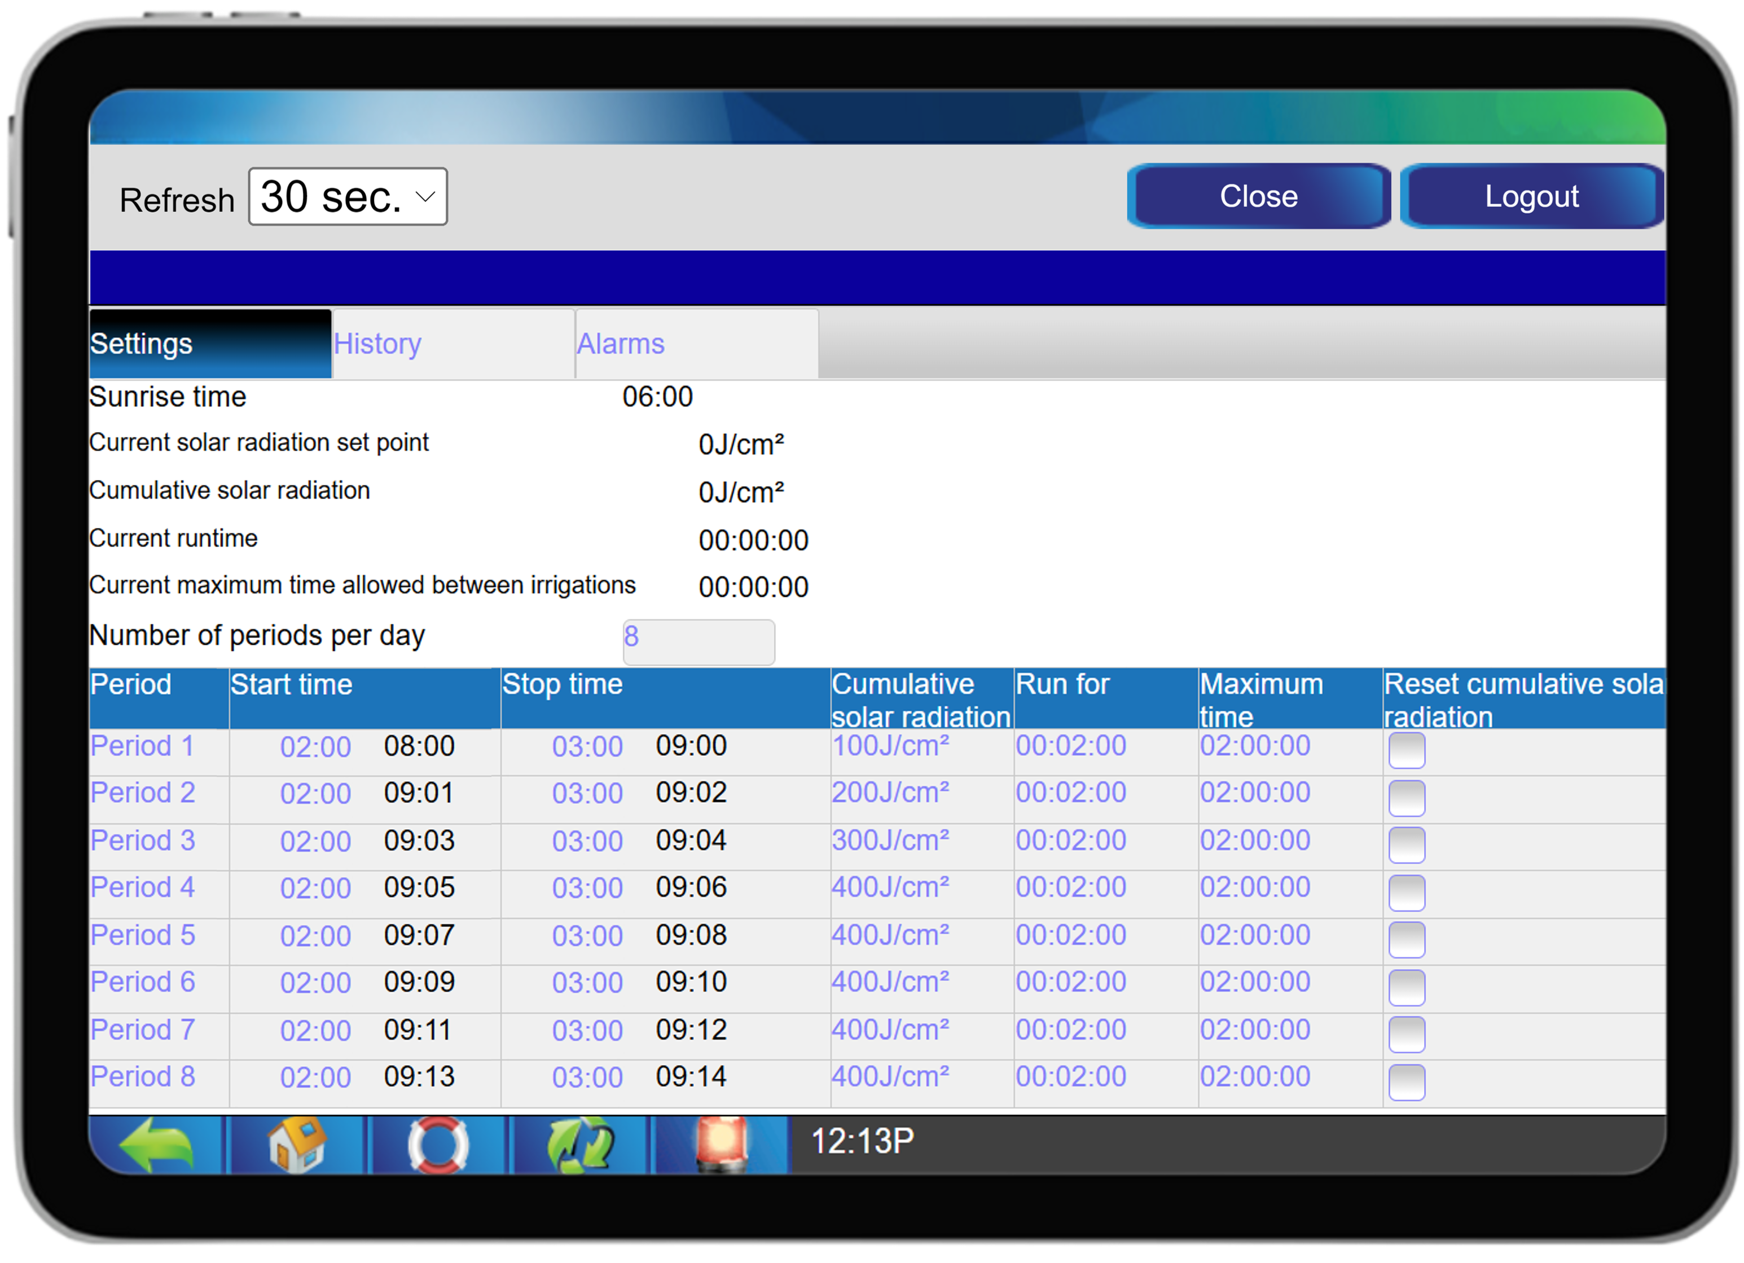Viewport: 1744px width, 1263px height.
Task: Switch to the History tab
Action: pyautogui.click(x=454, y=344)
